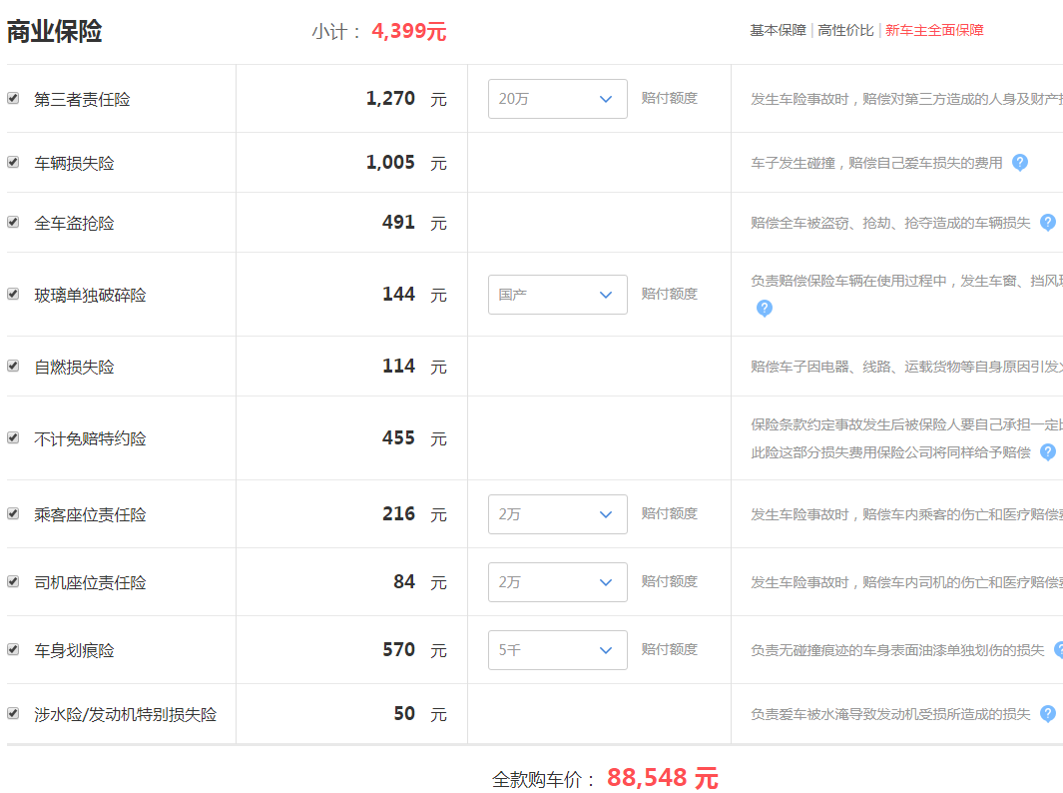Click the 4,399元 subtotal amount
This screenshot has width=1063, height=793.
409,31
